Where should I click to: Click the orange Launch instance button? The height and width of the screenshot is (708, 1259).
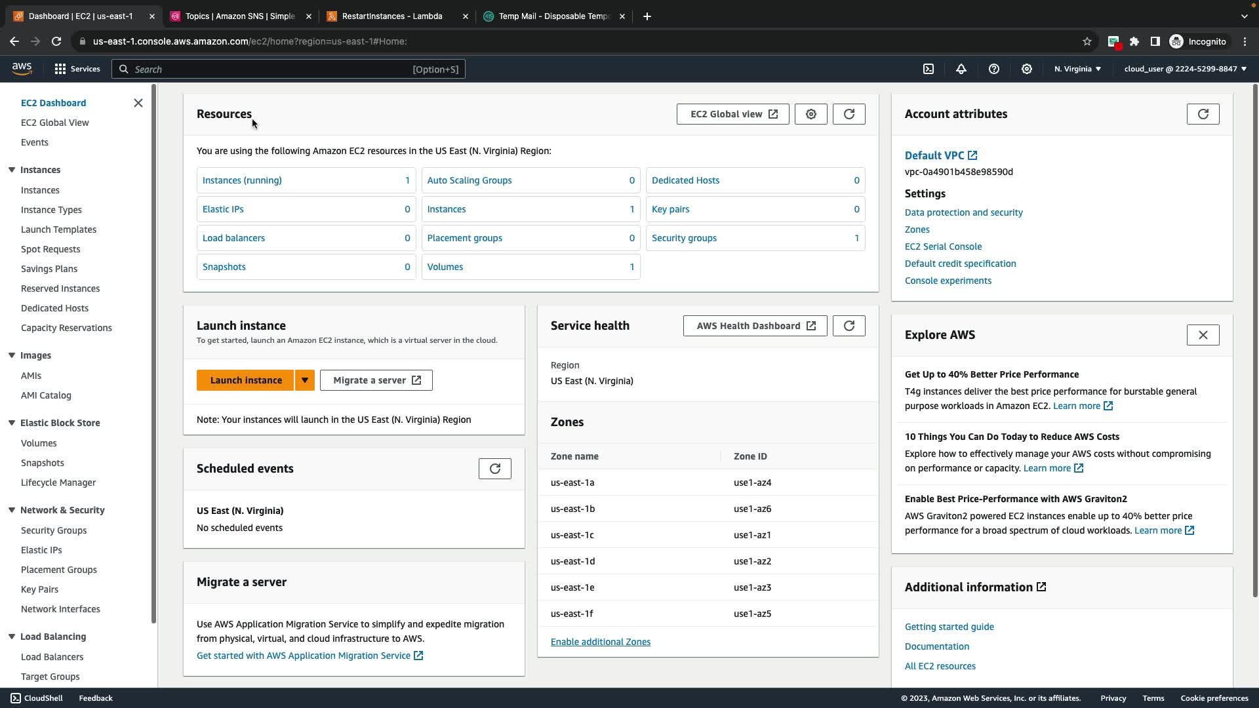[x=246, y=380]
